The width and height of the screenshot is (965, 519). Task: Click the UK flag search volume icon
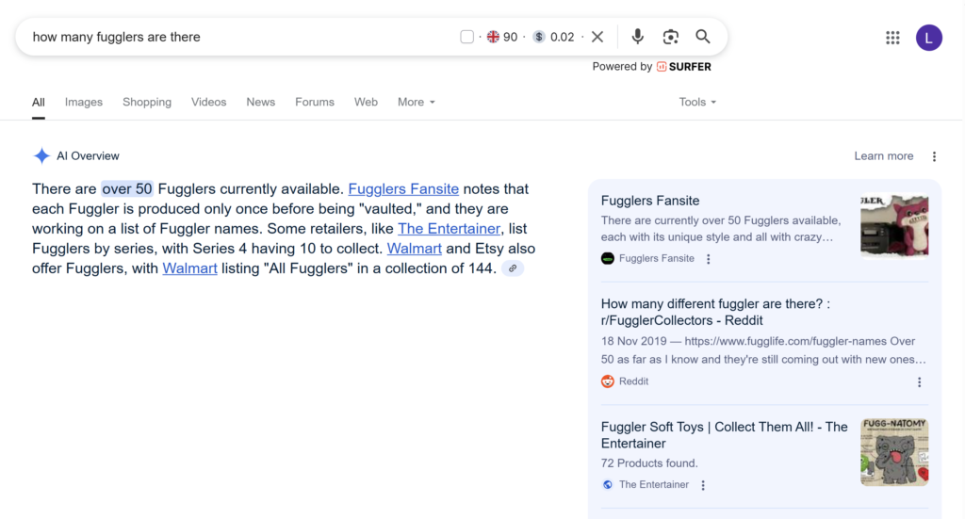(493, 37)
